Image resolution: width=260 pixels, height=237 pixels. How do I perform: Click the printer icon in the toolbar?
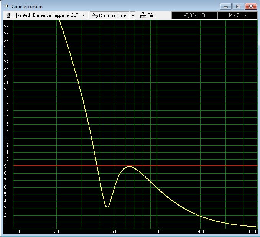pos(143,15)
